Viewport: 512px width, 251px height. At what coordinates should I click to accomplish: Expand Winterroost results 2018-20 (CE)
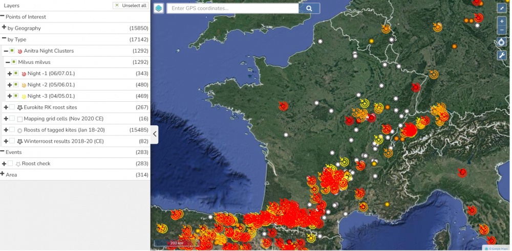(5, 141)
